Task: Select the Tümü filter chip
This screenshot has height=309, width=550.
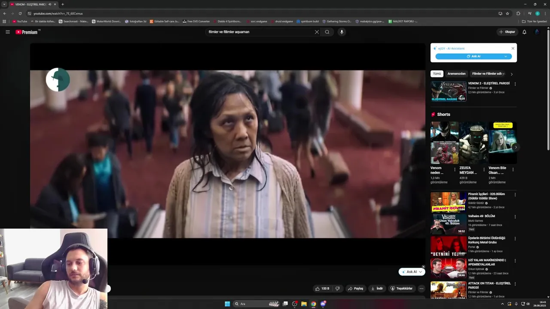Action: coord(437,74)
